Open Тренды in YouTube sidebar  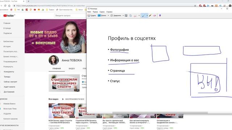click(x=7, y=77)
